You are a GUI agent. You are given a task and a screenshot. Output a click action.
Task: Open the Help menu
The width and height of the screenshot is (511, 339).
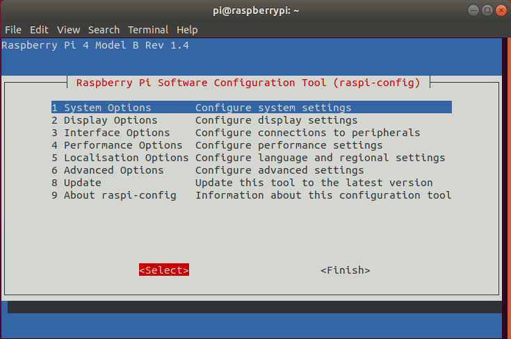pos(187,30)
